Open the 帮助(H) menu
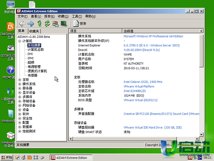The width and height of the screenshot is (214, 161). (90, 16)
